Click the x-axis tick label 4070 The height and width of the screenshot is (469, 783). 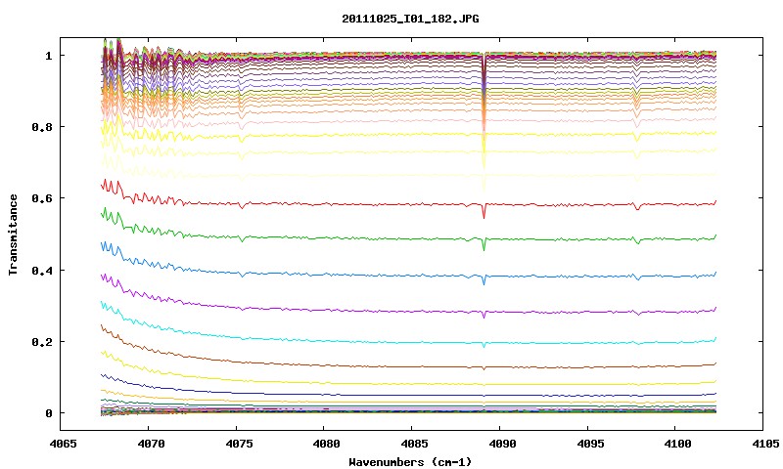point(151,444)
